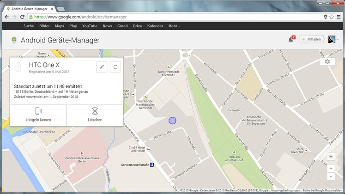This screenshot has width=345, height=194.
Task: Click 'Registriert am 4. Mai 2013' text
Action: tap(49, 72)
